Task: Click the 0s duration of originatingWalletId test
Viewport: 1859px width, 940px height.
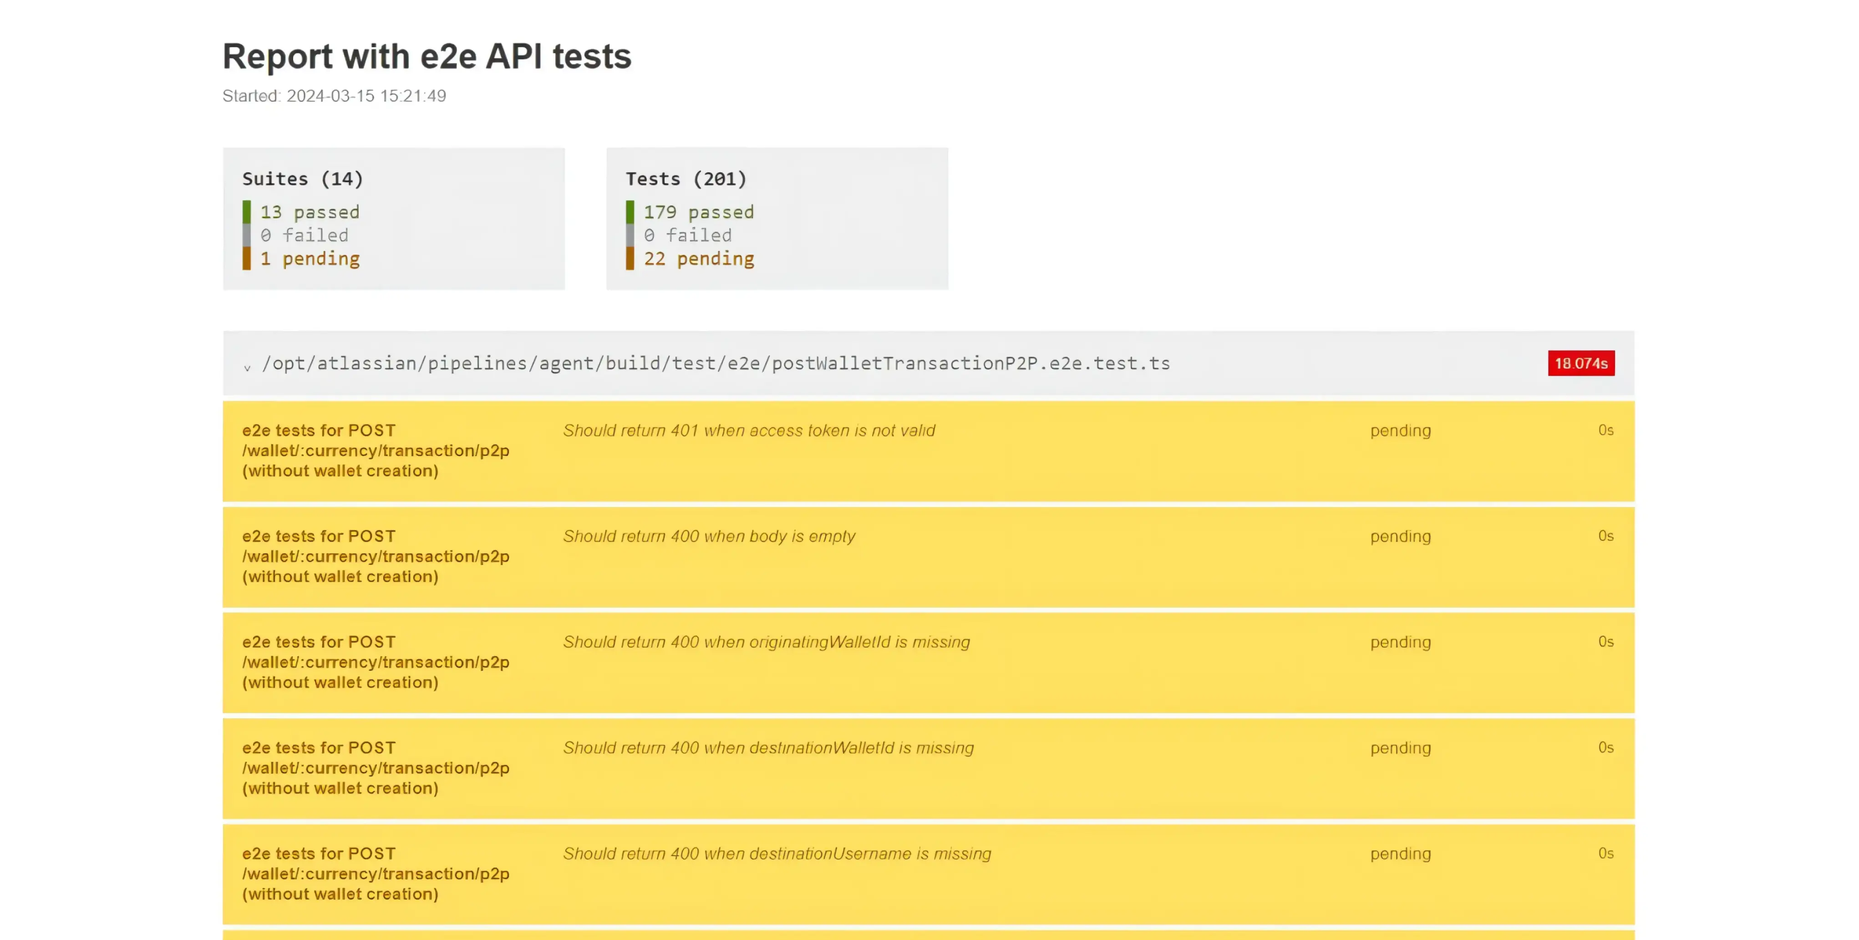Action: click(x=1605, y=642)
